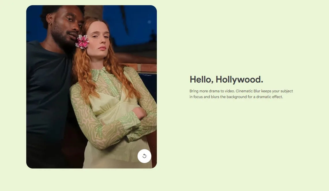329x191 pixels.
Task: Click the "Cinematic Blur" text in the description
Action: coord(248,91)
